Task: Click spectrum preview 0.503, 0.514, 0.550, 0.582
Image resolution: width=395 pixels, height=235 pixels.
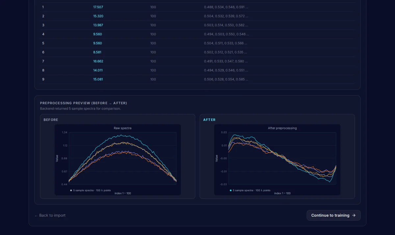Action: (226, 25)
